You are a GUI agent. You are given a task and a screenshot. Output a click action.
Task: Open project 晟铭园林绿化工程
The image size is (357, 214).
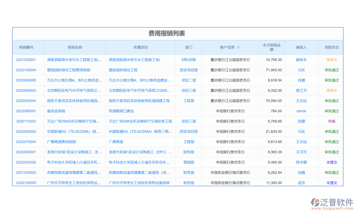(123, 70)
